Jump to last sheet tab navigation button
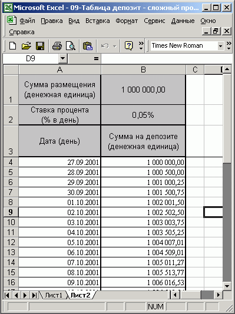The height and width of the screenshot is (314, 235). pyautogui.click(x=34, y=295)
